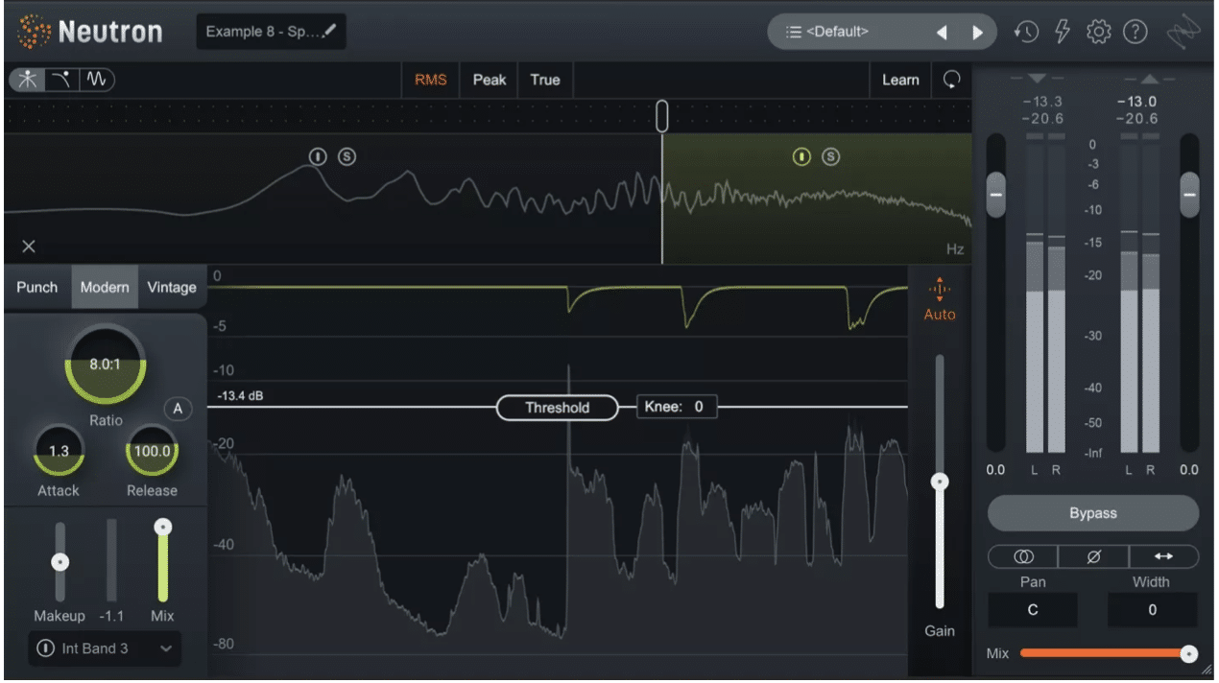Click the Width value field
Image resolution: width=1219 pixels, height=683 pixels.
[1152, 610]
